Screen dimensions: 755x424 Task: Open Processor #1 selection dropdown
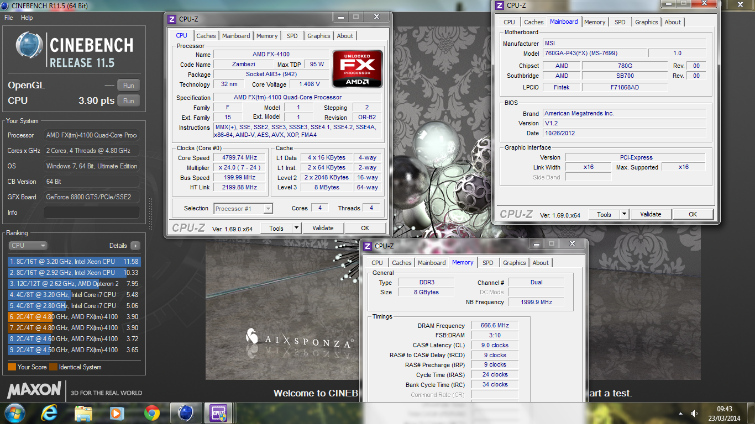pos(243,208)
